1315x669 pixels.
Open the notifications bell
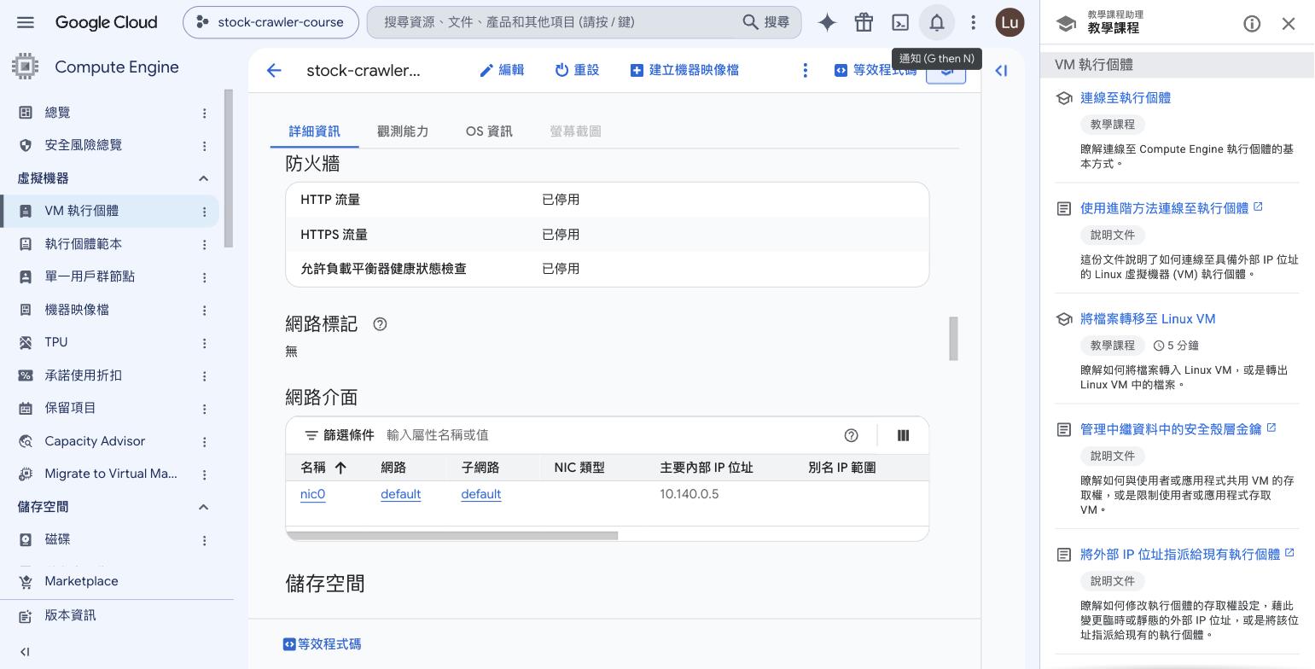click(937, 22)
